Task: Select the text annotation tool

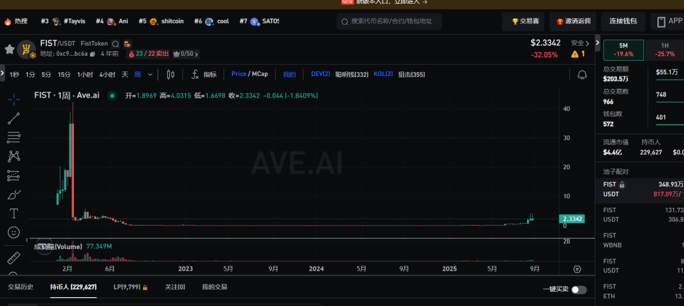Action: coord(13,214)
